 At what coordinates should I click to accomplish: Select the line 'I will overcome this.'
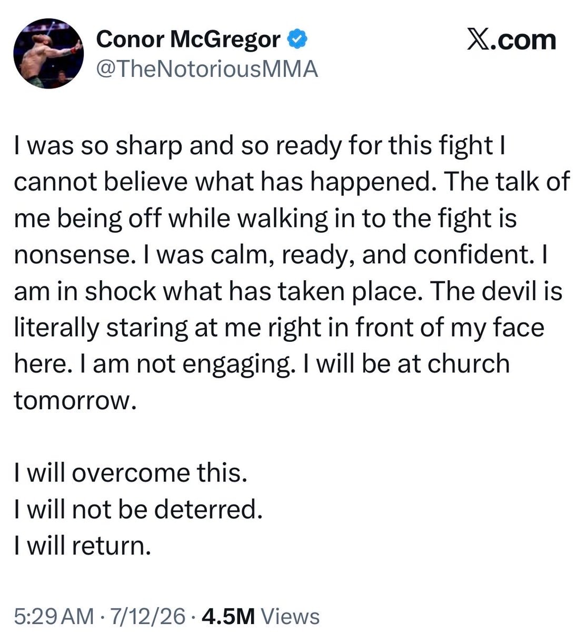131,472
